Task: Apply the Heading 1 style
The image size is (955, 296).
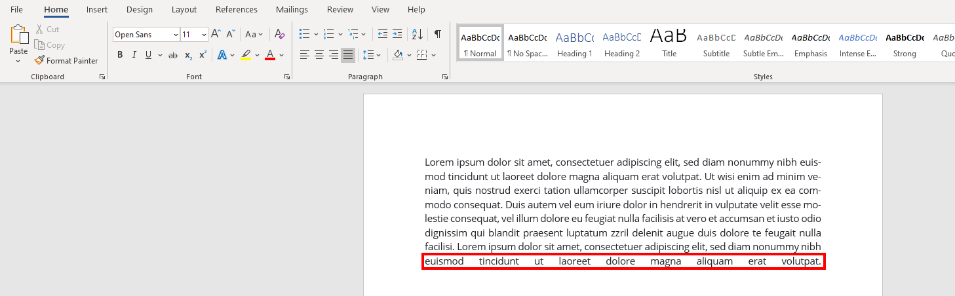Action: point(574,43)
